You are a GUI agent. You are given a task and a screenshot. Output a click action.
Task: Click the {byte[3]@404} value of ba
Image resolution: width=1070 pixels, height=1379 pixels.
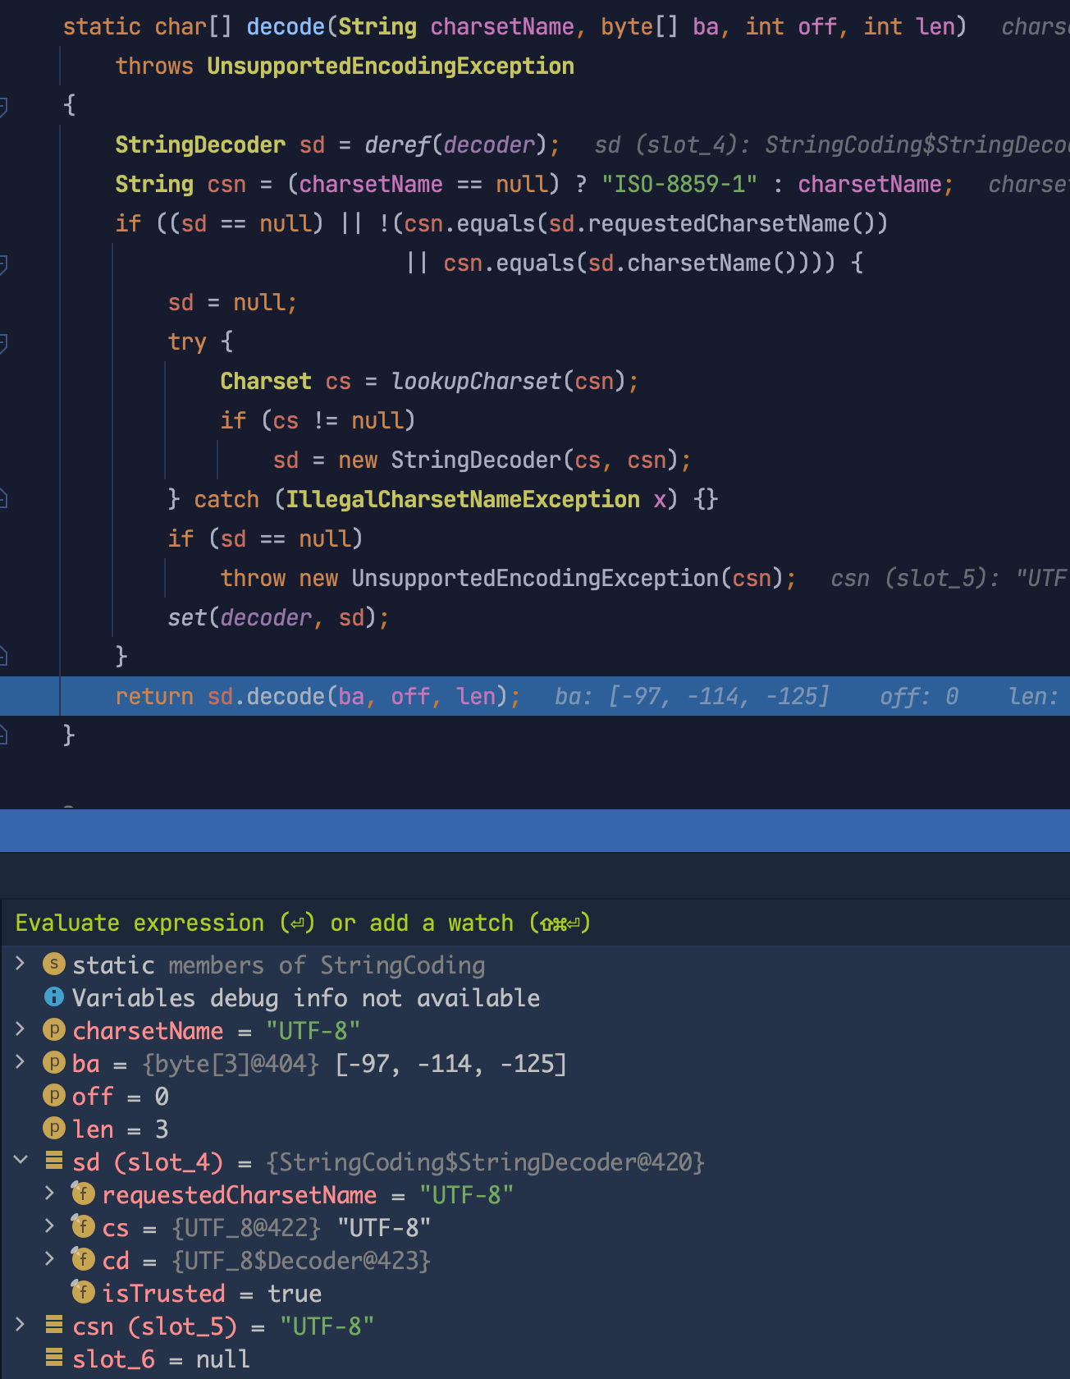point(230,1063)
